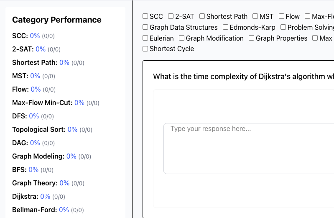Check the Shortest Cycle checkbox
Viewport: 334px width, 218px height.
tap(145, 49)
